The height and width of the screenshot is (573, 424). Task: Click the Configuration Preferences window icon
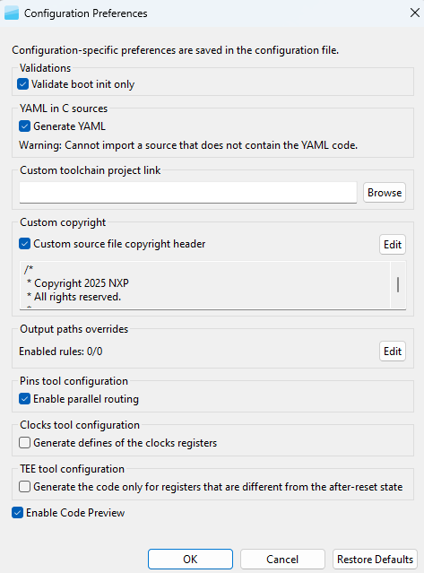[x=12, y=13]
